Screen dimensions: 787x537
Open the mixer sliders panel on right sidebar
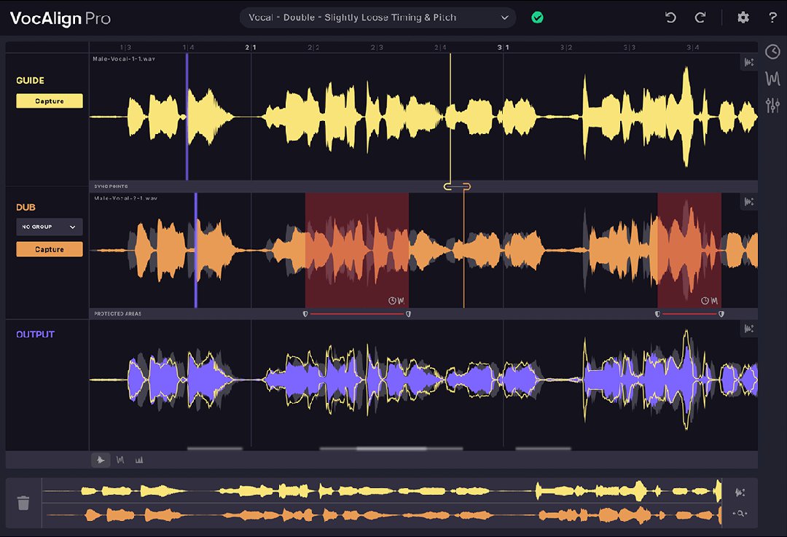coord(772,104)
